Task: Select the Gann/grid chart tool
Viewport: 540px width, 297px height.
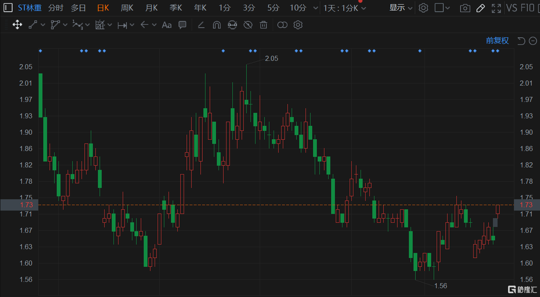Action: click(x=100, y=25)
